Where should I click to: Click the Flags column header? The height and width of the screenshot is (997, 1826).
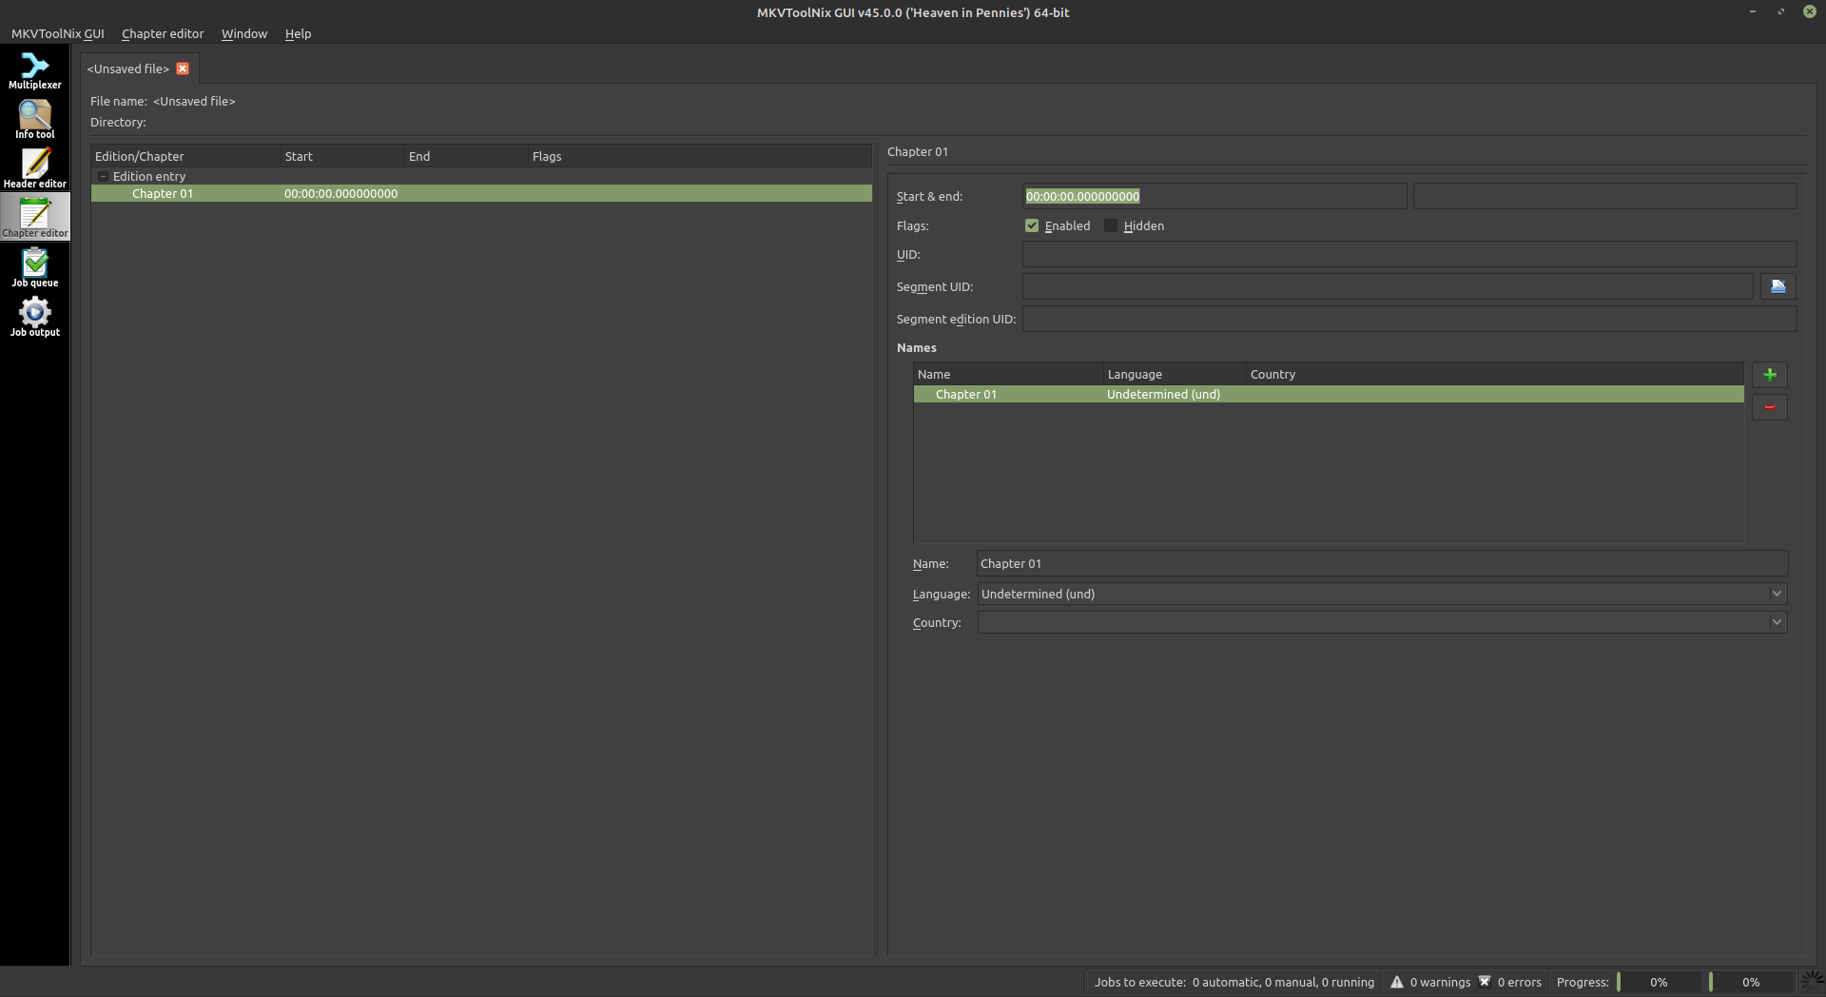point(700,156)
